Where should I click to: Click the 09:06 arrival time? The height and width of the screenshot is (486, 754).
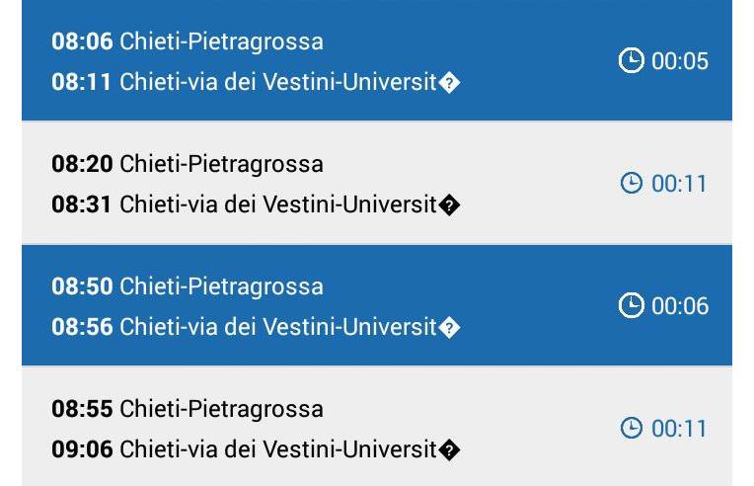click(x=82, y=449)
